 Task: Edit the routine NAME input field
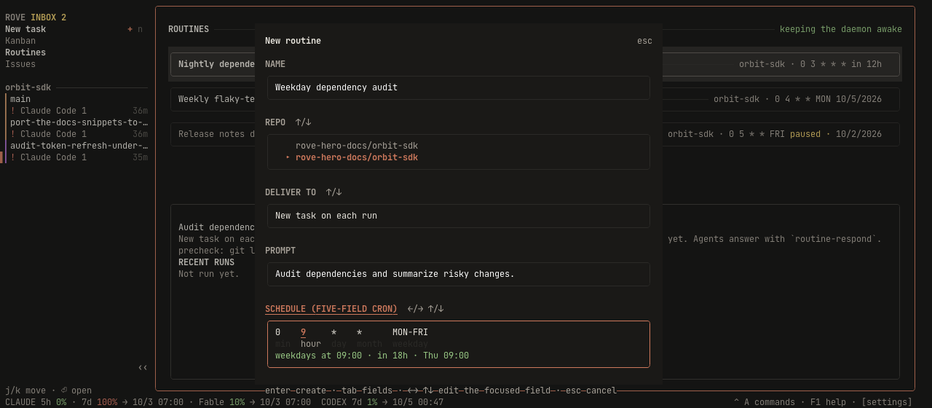click(x=459, y=87)
